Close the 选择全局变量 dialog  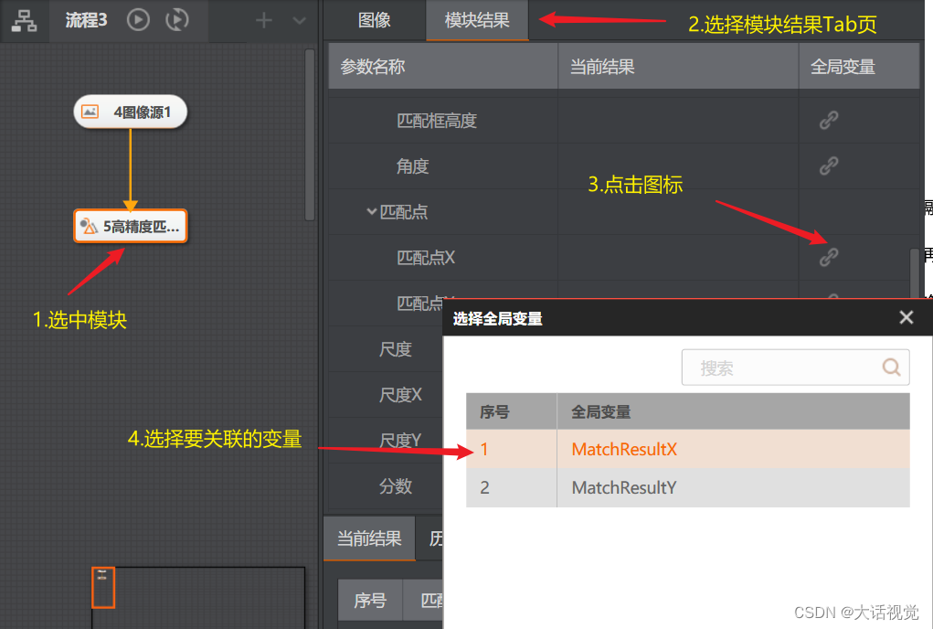tap(906, 317)
